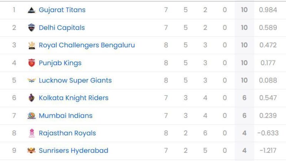Click Sunrisers Hyderabad's net run rate -1.217

(x=268, y=151)
